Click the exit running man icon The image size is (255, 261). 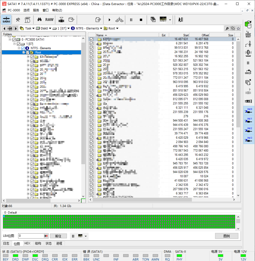click(x=181, y=20)
